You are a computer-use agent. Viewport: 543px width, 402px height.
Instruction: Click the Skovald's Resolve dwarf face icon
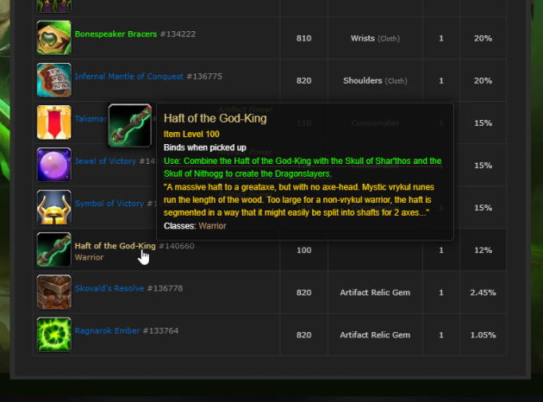[x=54, y=292]
